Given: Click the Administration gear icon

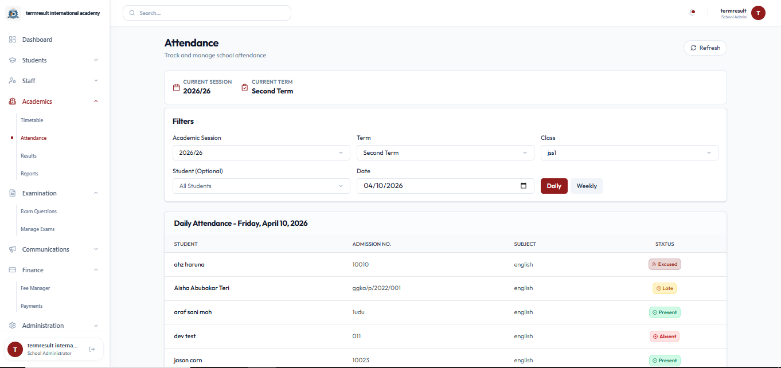Looking at the screenshot, I should click(x=13, y=326).
